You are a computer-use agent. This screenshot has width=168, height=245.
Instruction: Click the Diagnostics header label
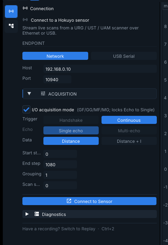coord(54,214)
